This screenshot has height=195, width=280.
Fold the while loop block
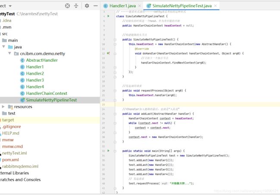click(115, 123)
